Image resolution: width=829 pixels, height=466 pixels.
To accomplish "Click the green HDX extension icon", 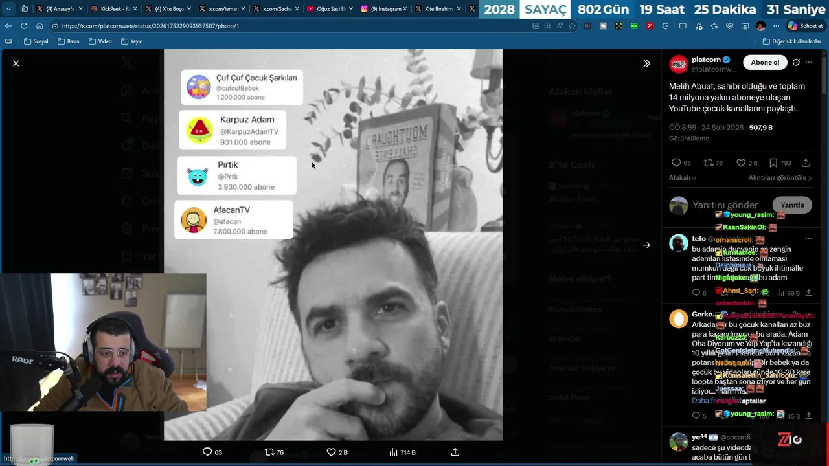I will point(634,26).
